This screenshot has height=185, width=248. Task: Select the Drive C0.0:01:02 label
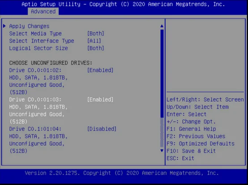35,70
